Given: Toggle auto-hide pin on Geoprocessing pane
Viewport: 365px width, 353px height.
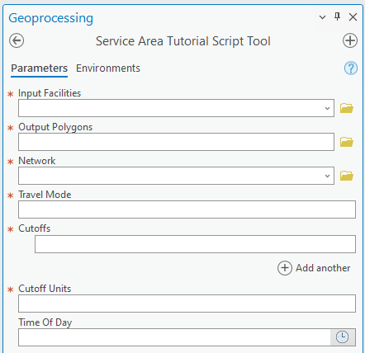Looking at the screenshot, I should pyautogui.click(x=337, y=17).
